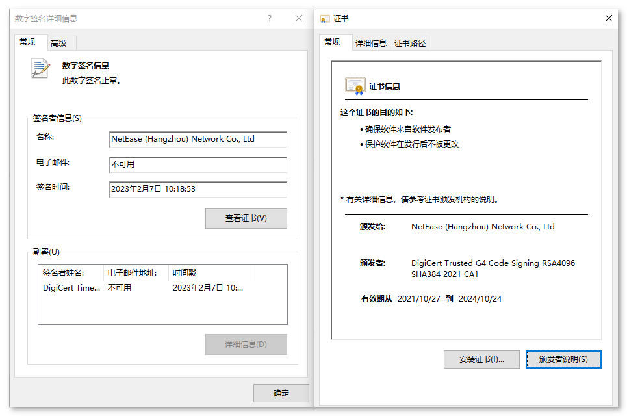Open the 证书路径 tab
Image resolution: width=627 pixels, height=416 pixels.
pyautogui.click(x=410, y=44)
